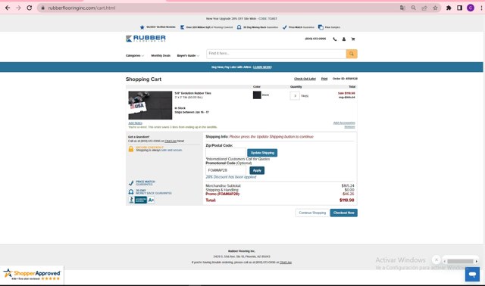Viewport: 485px width, 286px height.
Task: Click the browser forward arrow
Action: (x=18, y=8)
